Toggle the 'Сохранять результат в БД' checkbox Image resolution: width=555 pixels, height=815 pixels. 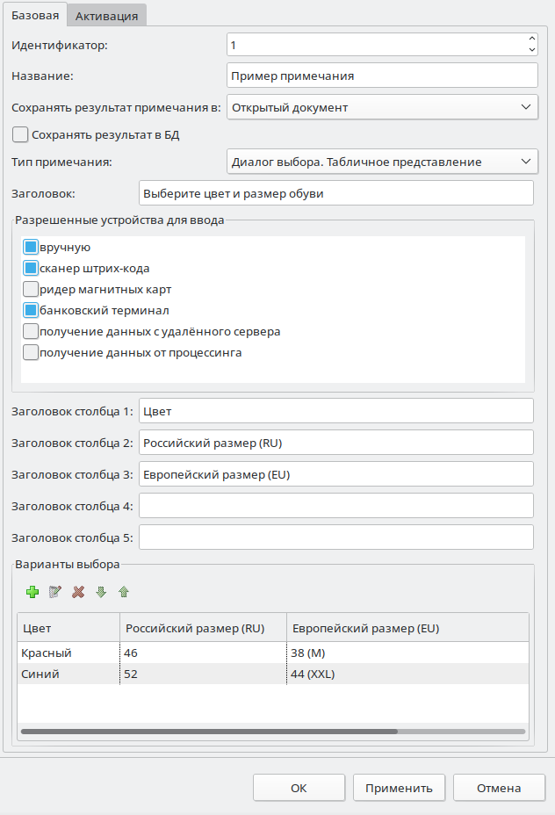coord(21,135)
